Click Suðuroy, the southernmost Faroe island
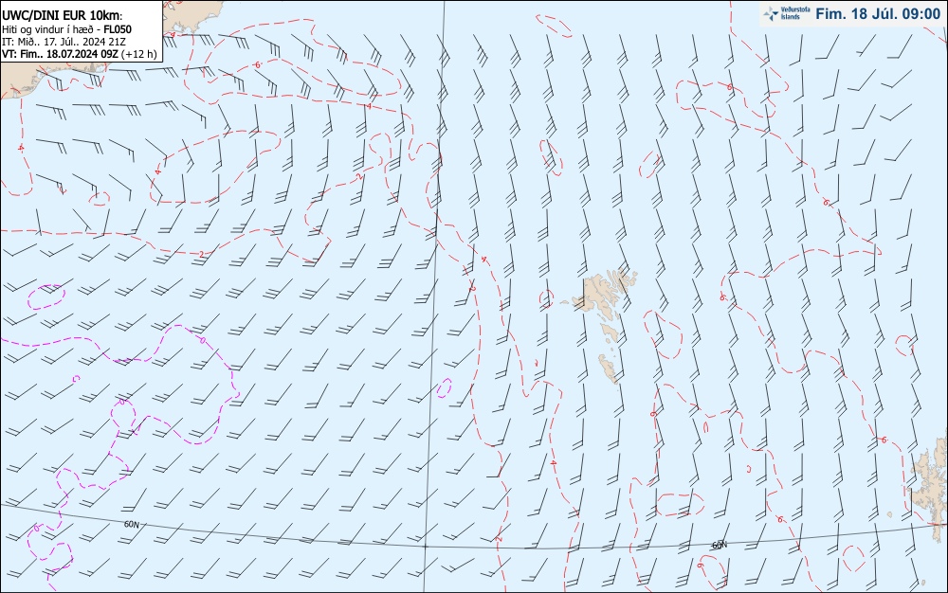Screen dimensions: 948x593 609,368
